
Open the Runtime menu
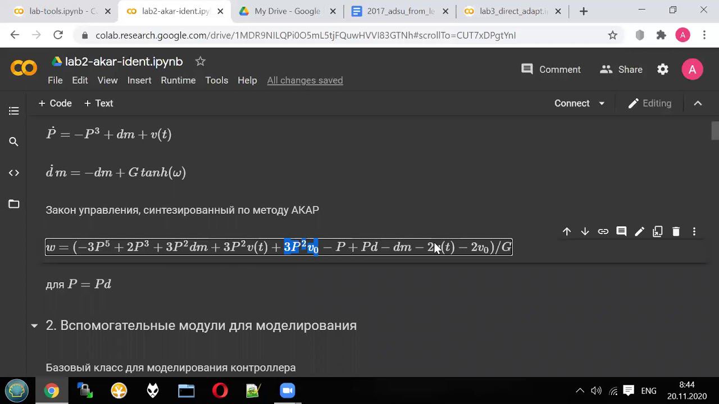coord(178,80)
